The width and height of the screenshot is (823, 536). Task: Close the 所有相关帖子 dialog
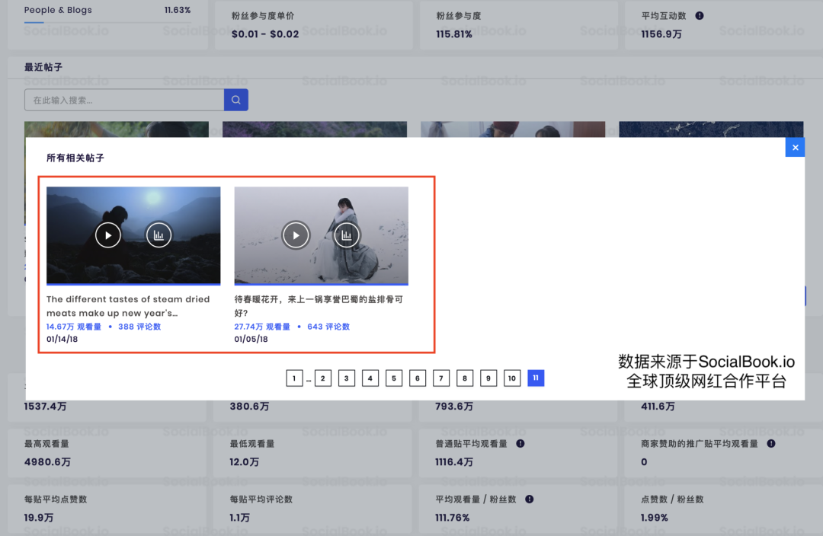795,147
